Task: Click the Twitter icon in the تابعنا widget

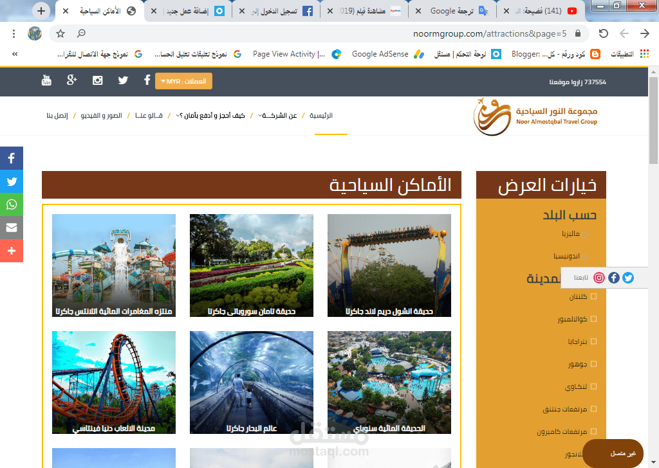Action: click(x=627, y=278)
